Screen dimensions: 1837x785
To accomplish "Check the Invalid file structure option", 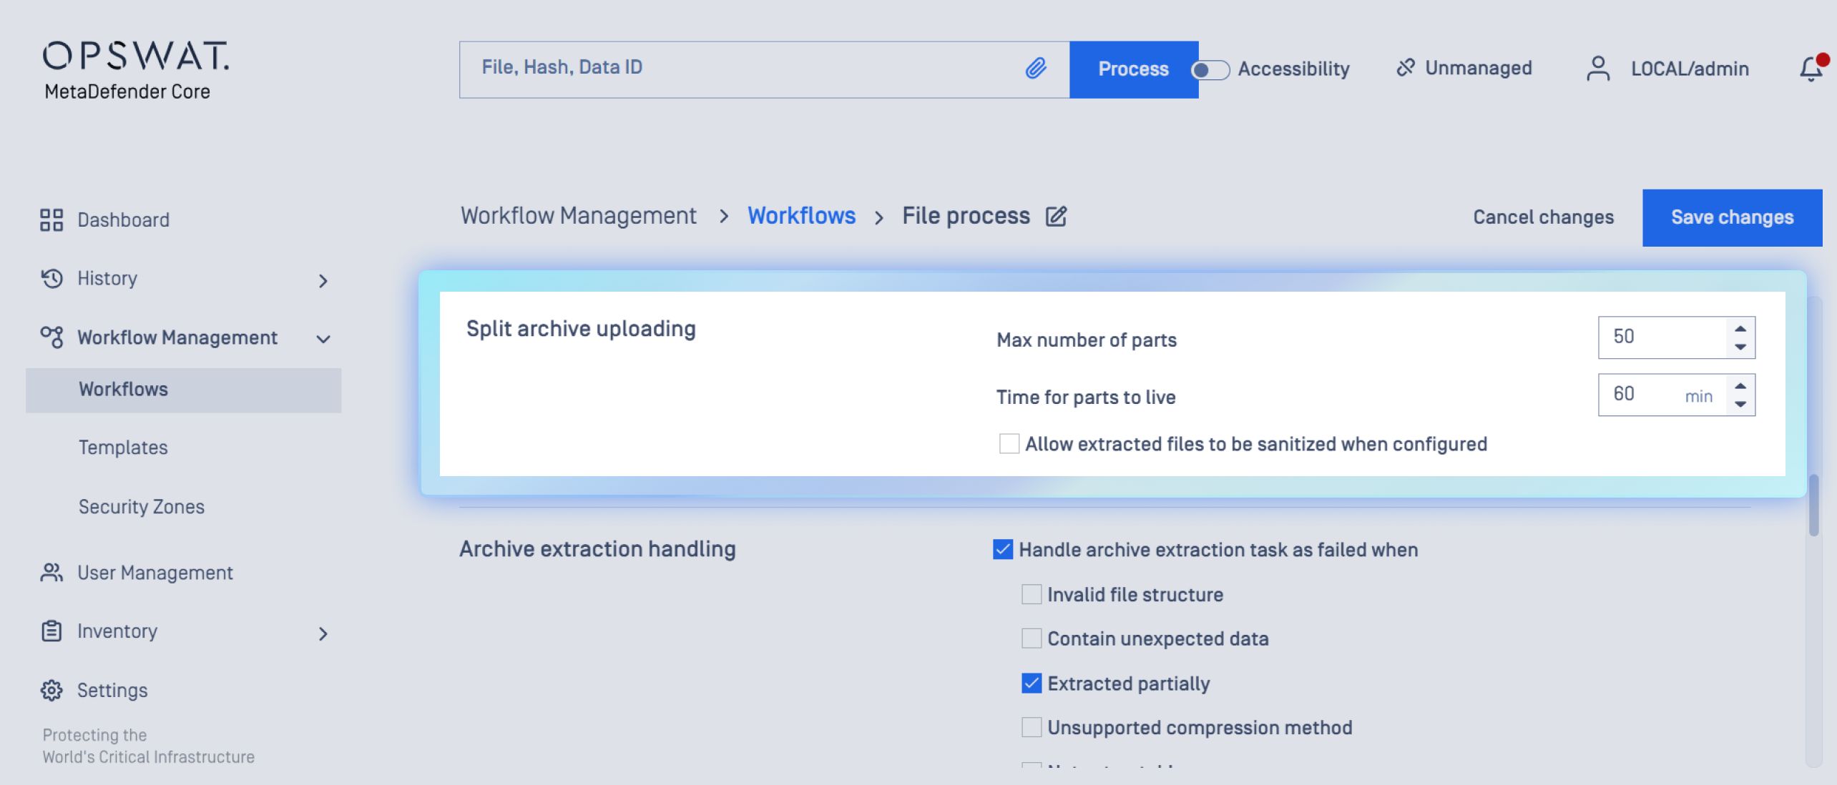I will 1031,595.
